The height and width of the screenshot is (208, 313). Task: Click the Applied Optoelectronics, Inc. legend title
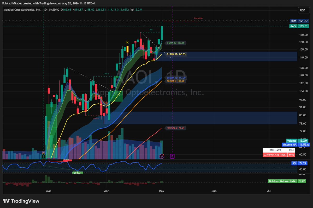point(22,10)
